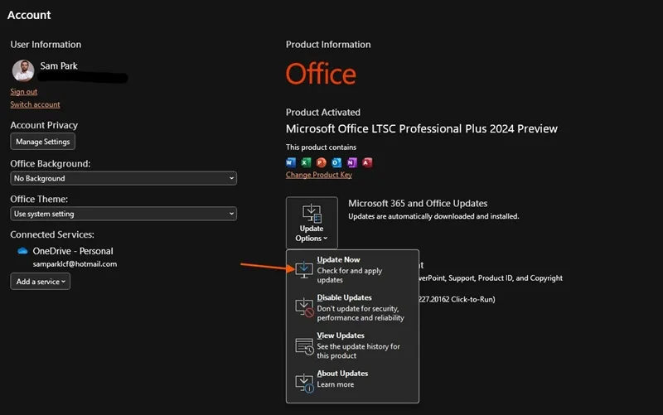Click the PowerPoint app icon
Image resolution: width=663 pixels, height=415 pixels.
click(322, 162)
